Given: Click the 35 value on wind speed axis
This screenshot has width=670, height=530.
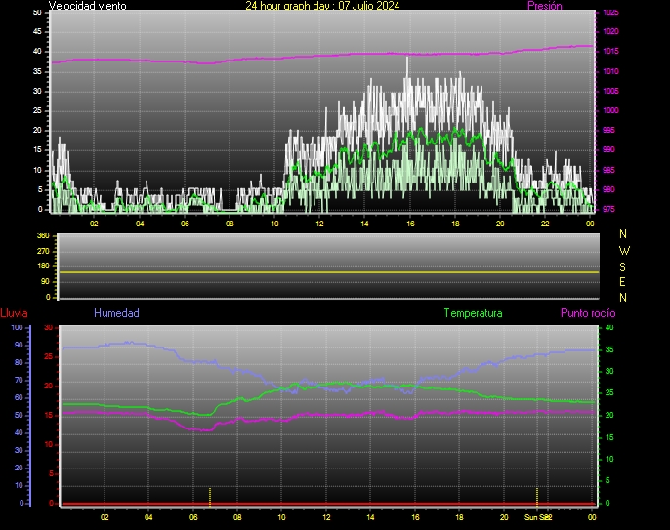Looking at the screenshot, I should point(37,71).
